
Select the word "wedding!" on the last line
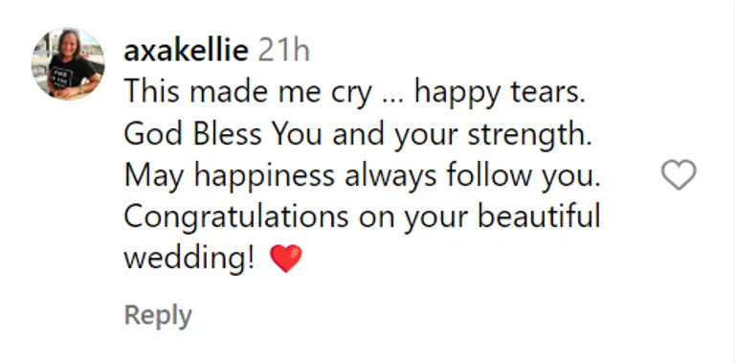(x=189, y=259)
